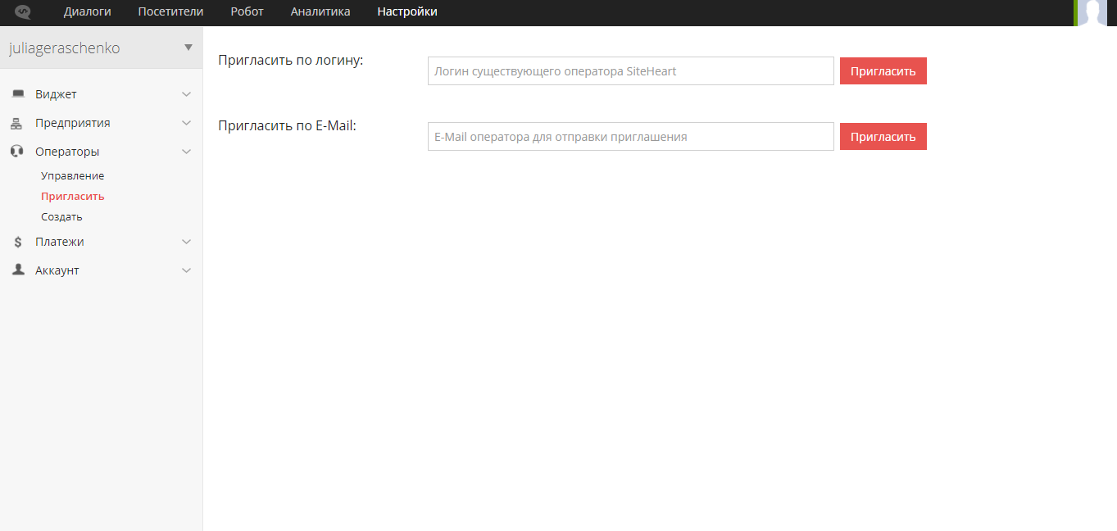Switch to the Робот tab

[x=247, y=11]
